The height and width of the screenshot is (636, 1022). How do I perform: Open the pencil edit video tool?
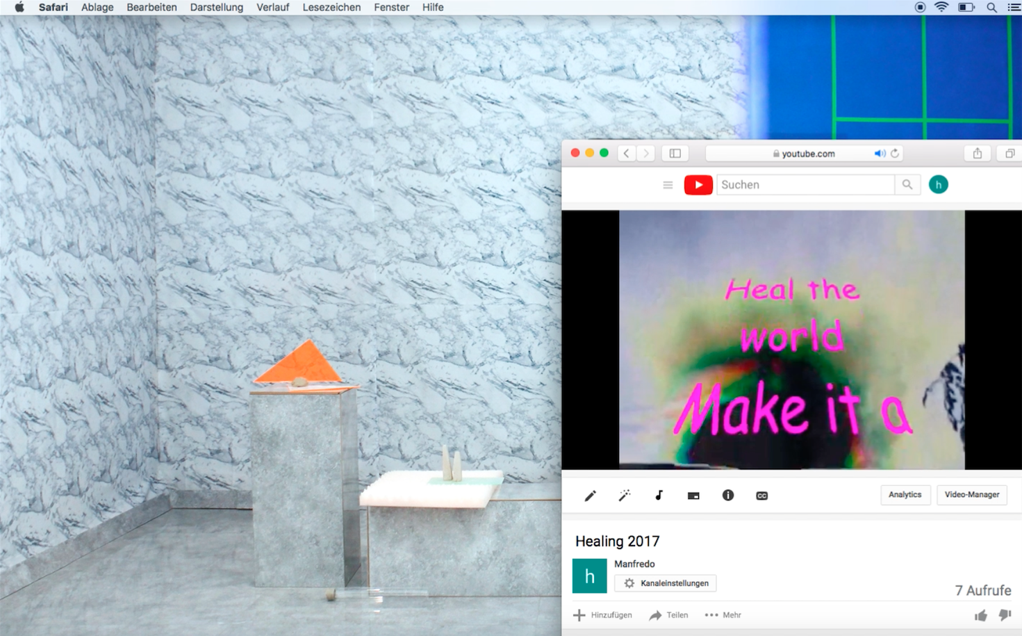[590, 496]
